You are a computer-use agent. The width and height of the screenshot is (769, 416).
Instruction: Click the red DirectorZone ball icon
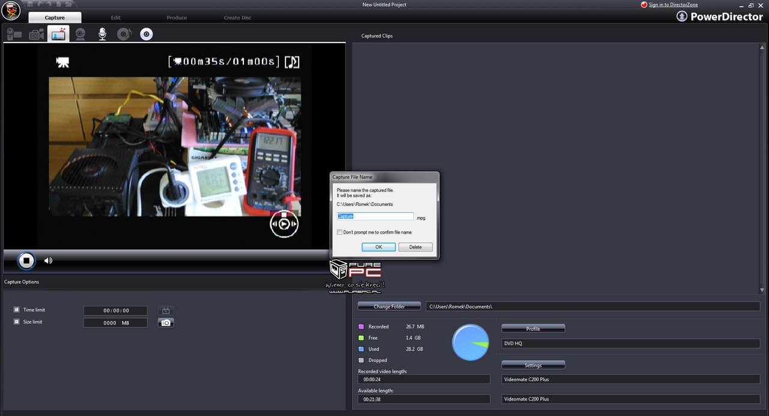pyautogui.click(x=644, y=5)
